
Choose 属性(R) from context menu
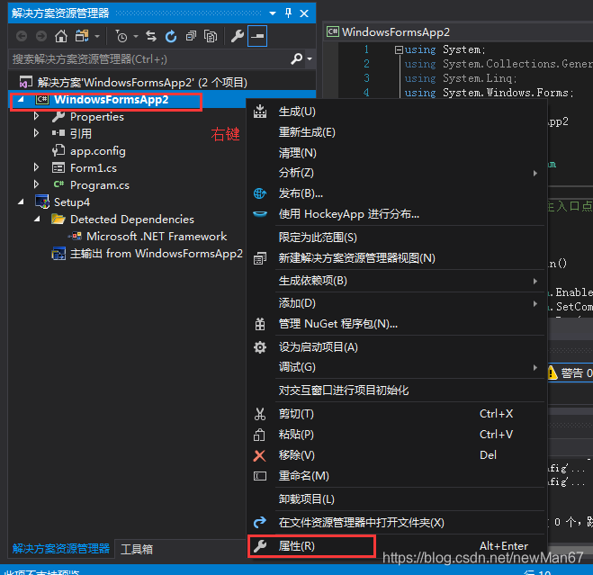(x=397, y=546)
